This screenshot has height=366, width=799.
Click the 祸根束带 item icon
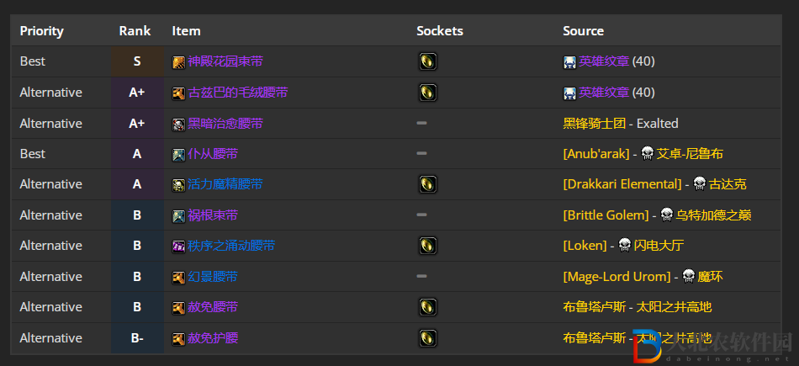pos(178,215)
